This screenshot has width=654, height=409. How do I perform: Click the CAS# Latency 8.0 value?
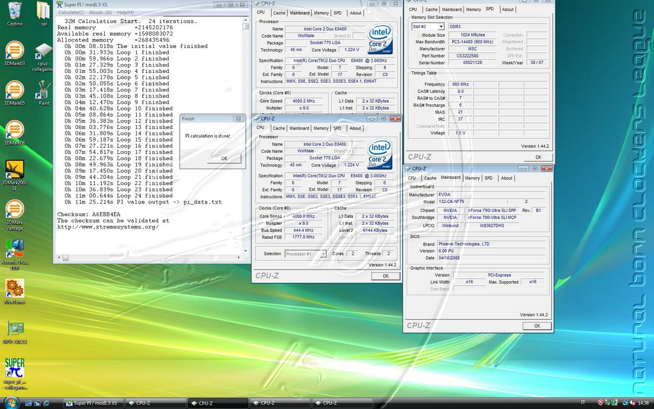pyautogui.click(x=460, y=91)
